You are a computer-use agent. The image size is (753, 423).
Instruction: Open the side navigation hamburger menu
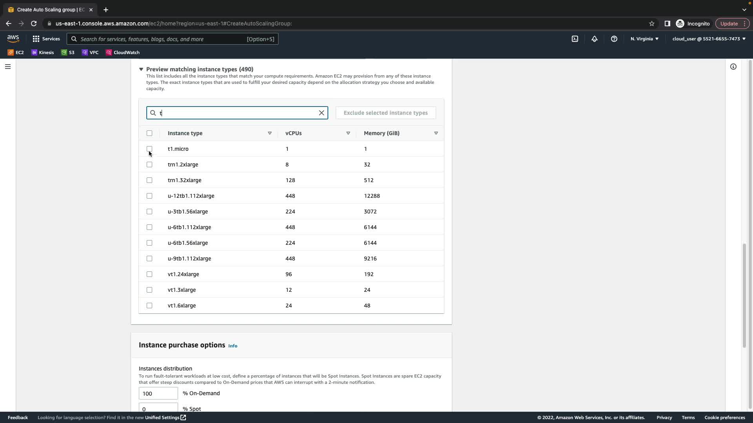pos(7,67)
